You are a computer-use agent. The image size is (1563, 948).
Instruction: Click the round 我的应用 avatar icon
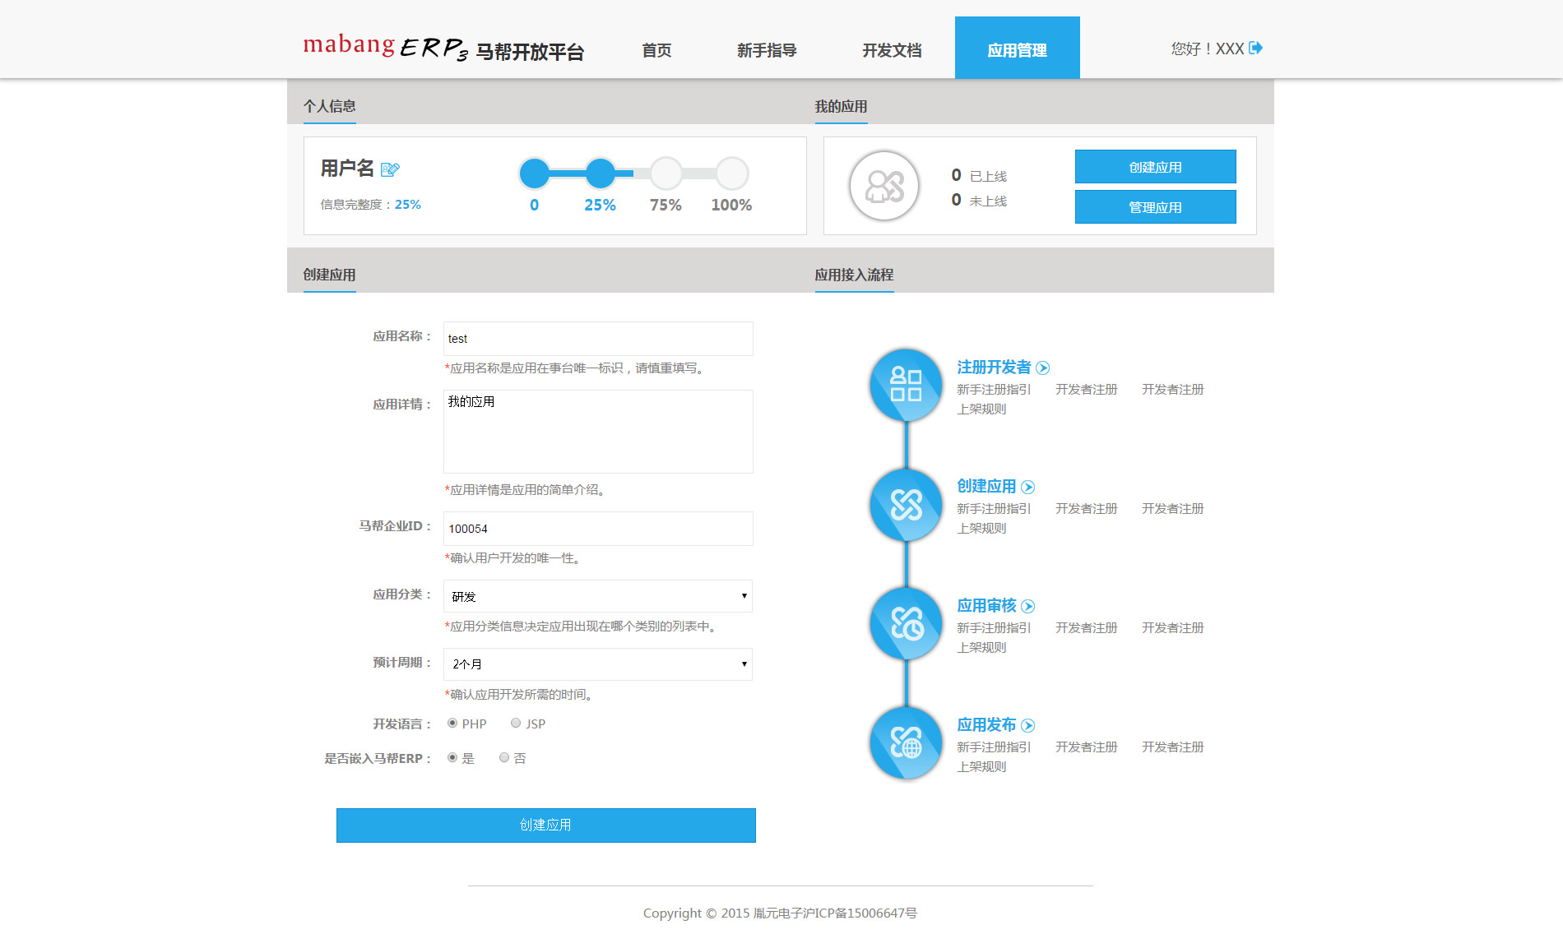click(884, 186)
